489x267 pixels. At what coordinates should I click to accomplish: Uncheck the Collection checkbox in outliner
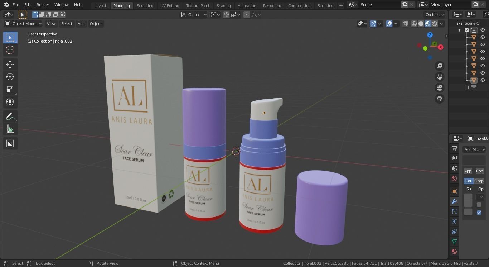click(467, 30)
